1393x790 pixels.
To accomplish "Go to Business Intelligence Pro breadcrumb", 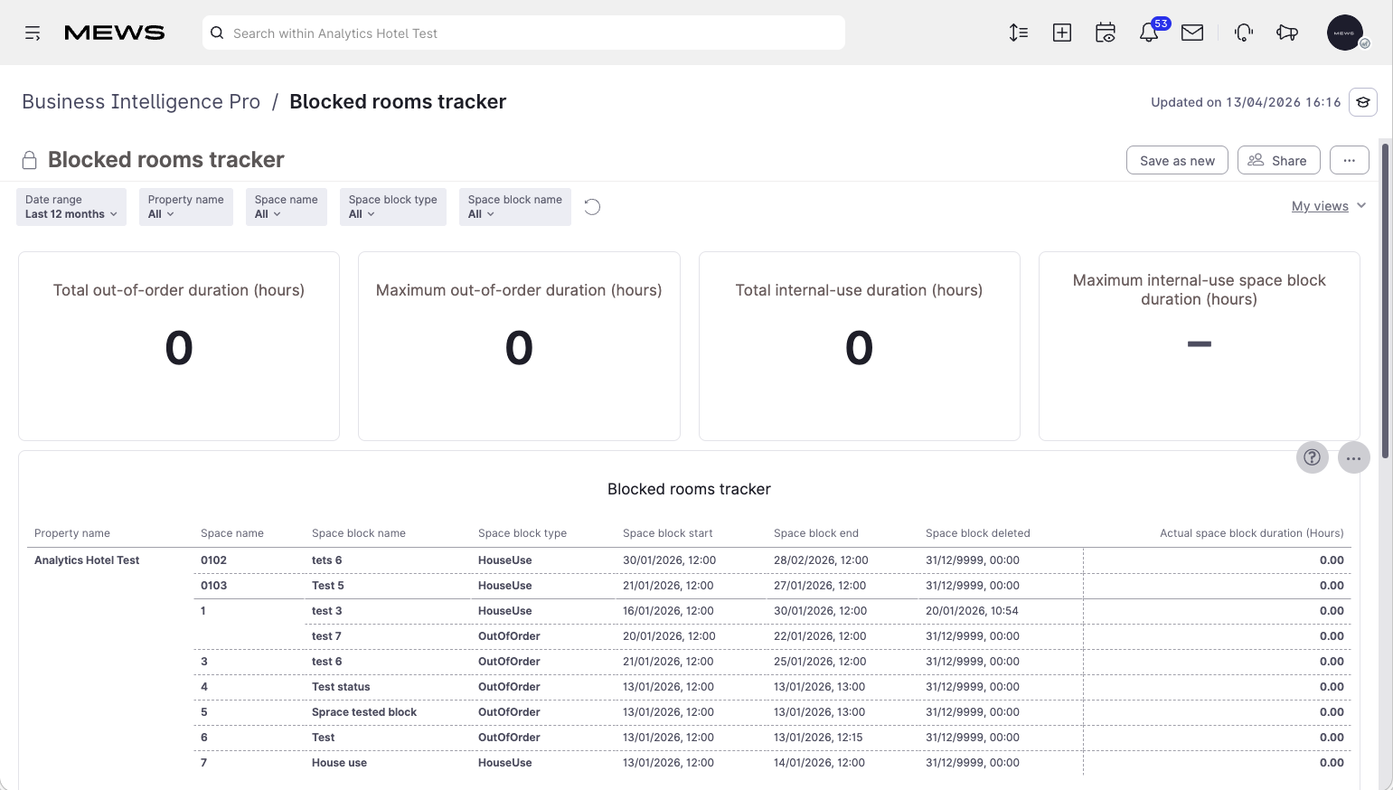I will click(141, 101).
